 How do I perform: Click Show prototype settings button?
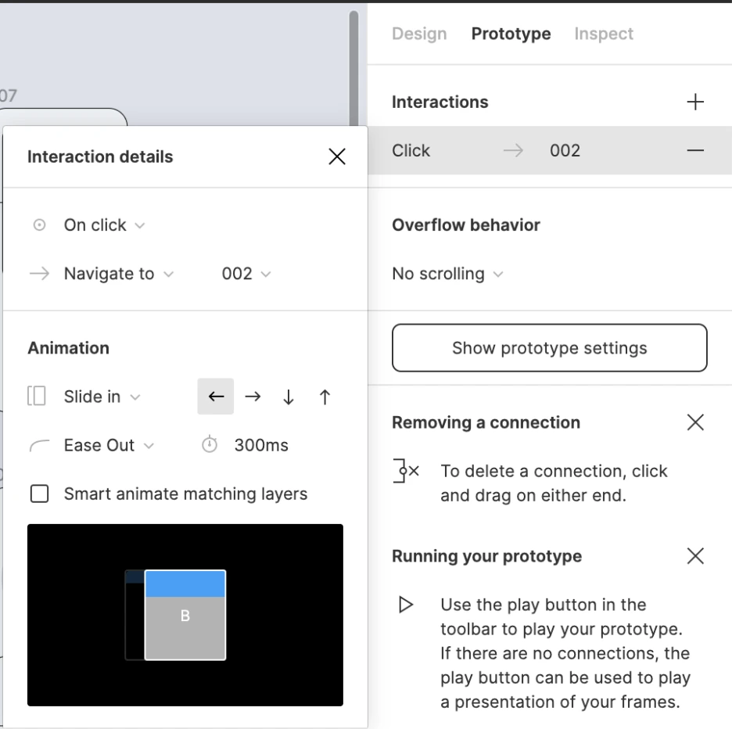tap(550, 348)
